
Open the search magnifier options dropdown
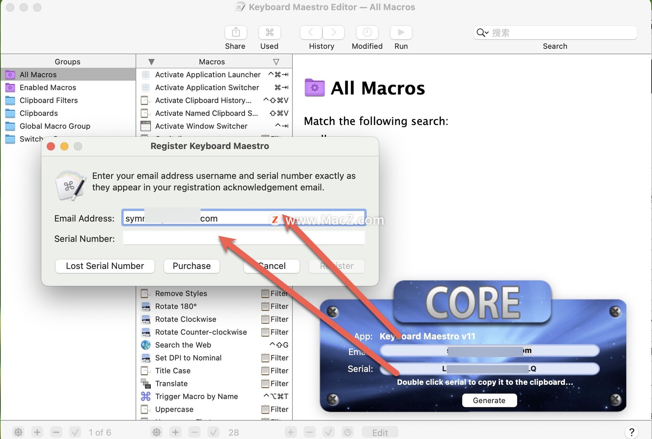pos(483,33)
